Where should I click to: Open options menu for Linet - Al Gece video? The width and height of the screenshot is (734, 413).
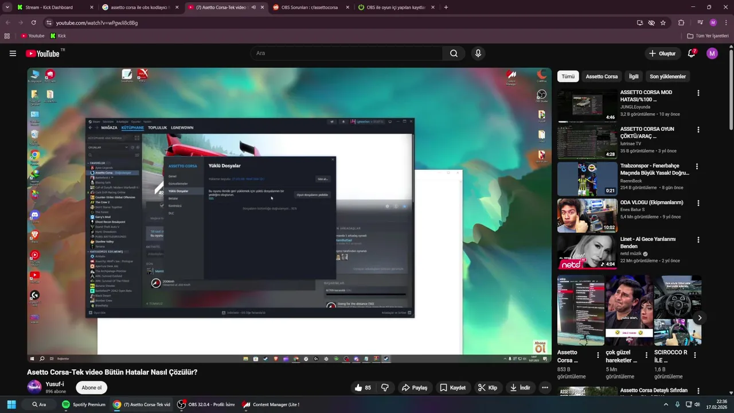698,240
